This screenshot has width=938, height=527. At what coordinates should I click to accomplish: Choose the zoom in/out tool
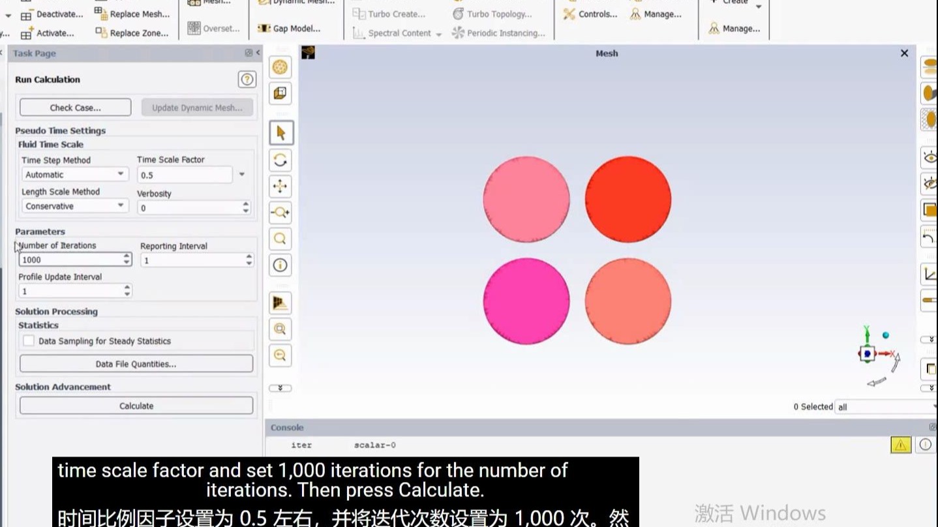coord(280,212)
